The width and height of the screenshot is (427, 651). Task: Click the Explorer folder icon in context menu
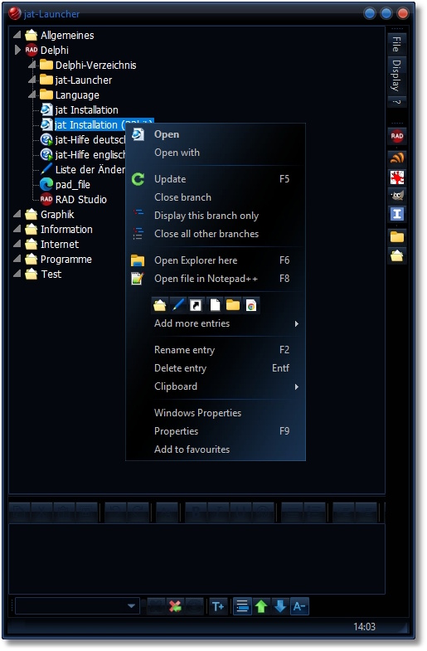[x=138, y=260]
